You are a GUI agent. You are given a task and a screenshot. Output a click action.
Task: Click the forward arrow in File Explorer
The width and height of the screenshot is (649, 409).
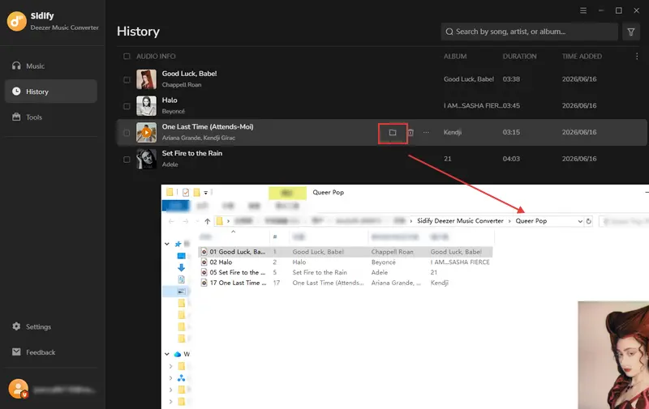pyautogui.click(x=186, y=221)
